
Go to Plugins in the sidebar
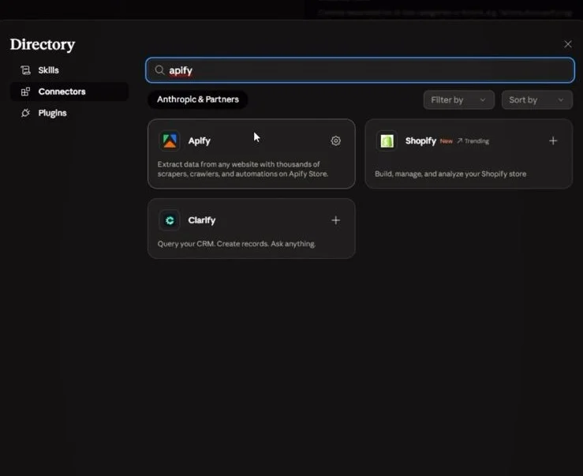click(x=69, y=113)
